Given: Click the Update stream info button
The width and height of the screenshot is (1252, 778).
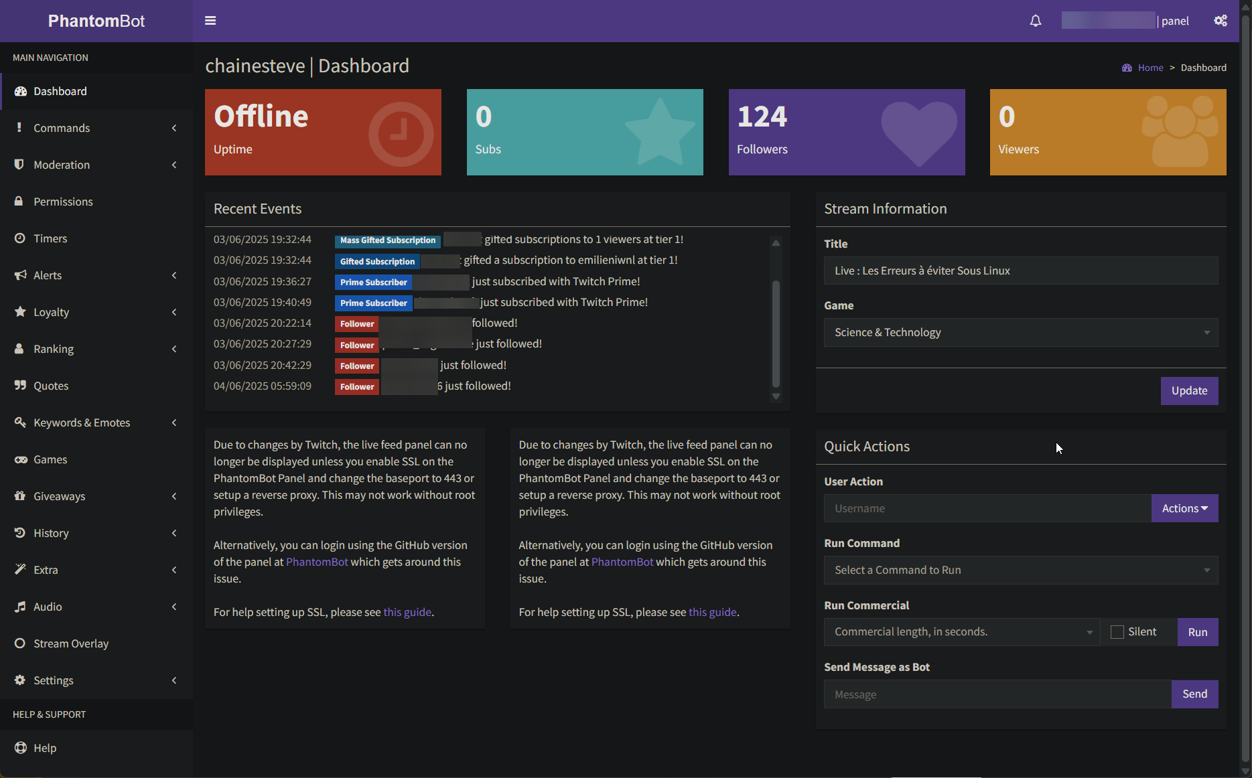Looking at the screenshot, I should pyautogui.click(x=1189, y=391).
